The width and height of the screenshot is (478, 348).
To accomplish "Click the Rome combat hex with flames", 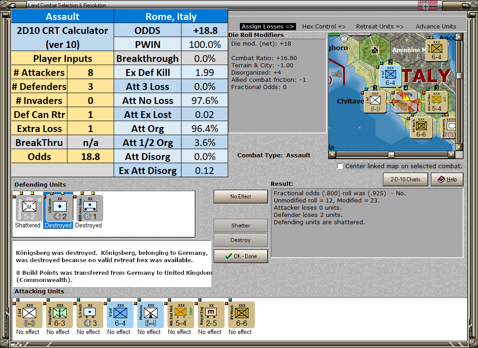I will [406, 103].
